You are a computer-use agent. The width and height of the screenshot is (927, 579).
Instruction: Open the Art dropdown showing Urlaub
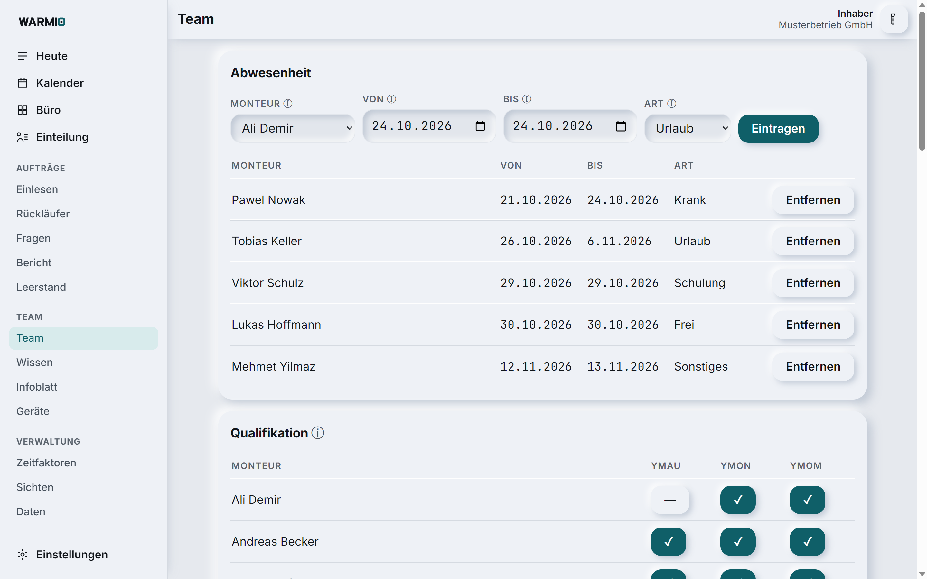click(x=688, y=128)
